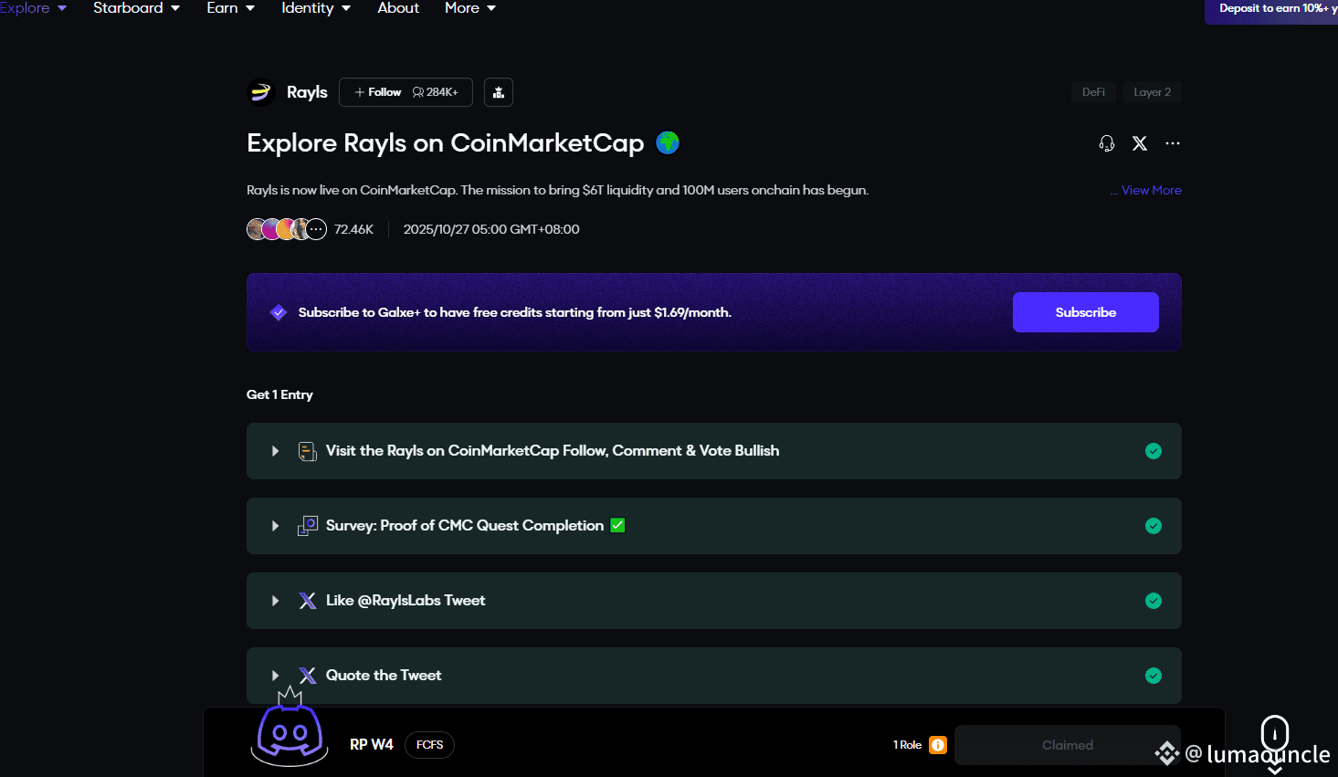This screenshot has height=777, width=1338.
Task: Click the completion check on the Survey task
Action: [x=1153, y=526]
